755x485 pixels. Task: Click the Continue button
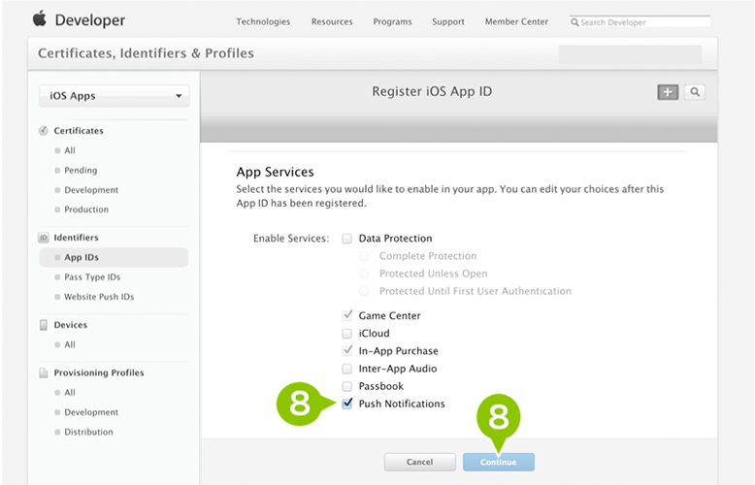click(499, 462)
